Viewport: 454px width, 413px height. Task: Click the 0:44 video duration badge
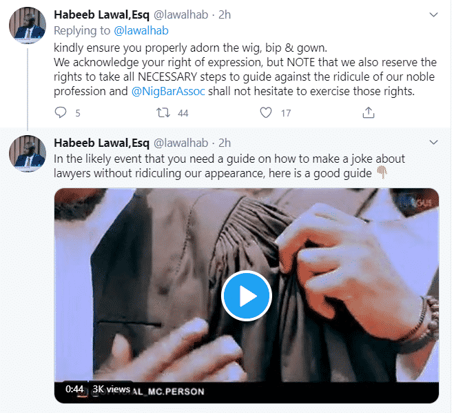[74, 389]
